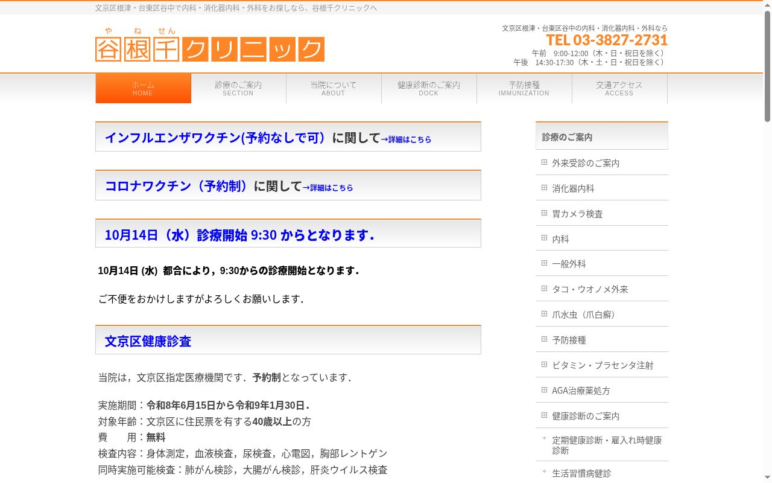Click the bullet icon beside AGA治療薬処方
This screenshot has height=483, width=772.
tap(544, 390)
